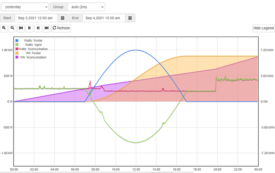Step back one period
The image size is (275, 173).
[x=29, y=28]
